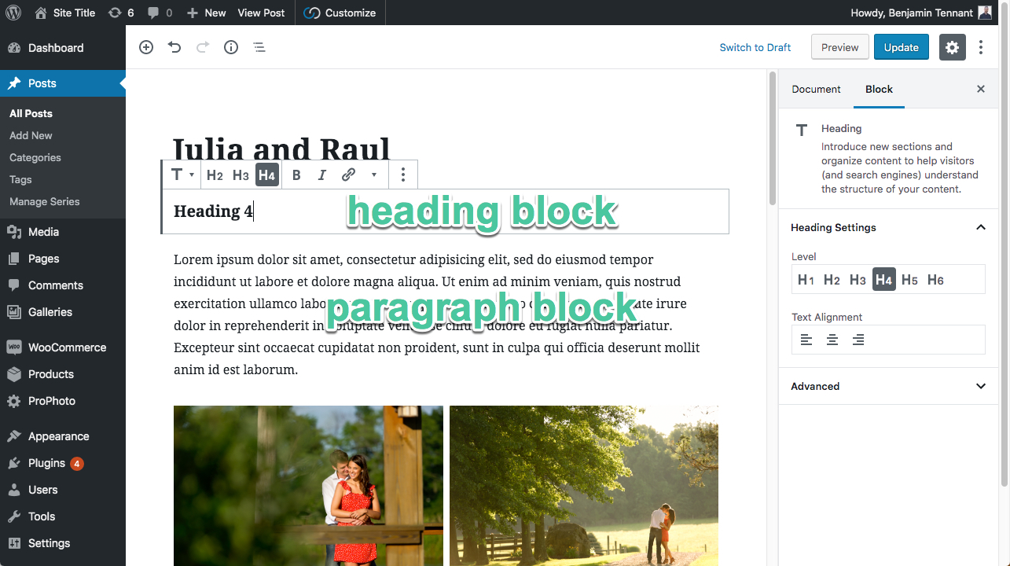Set heading level H2 in sidebar

[832, 279]
